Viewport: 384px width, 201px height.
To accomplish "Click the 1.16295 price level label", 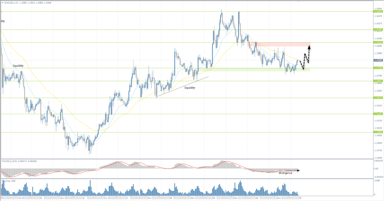I will click(378, 30).
